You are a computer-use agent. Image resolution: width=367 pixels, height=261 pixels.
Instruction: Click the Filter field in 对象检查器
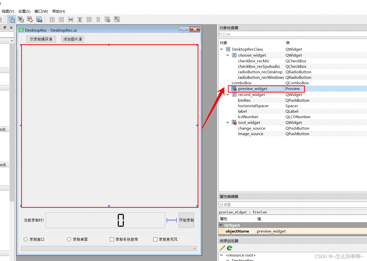pyautogui.click(x=292, y=34)
